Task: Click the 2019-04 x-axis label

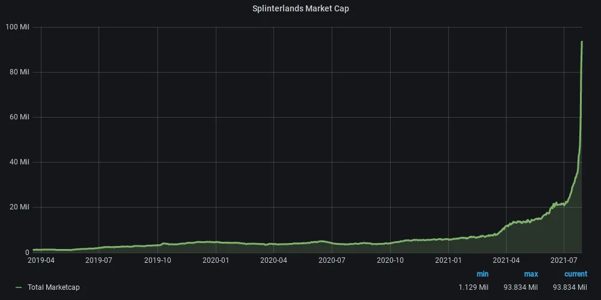Action: pyautogui.click(x=41, y=260)
